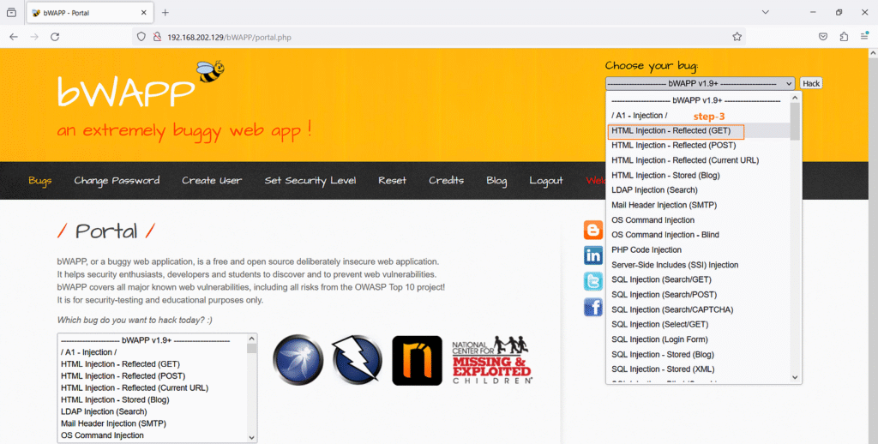The height and width of the screenshot is (444, 878).
Task: Close the bWAPP - Portal tab
Action: point(144,12)
